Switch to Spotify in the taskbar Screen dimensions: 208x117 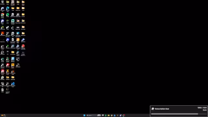106,115
